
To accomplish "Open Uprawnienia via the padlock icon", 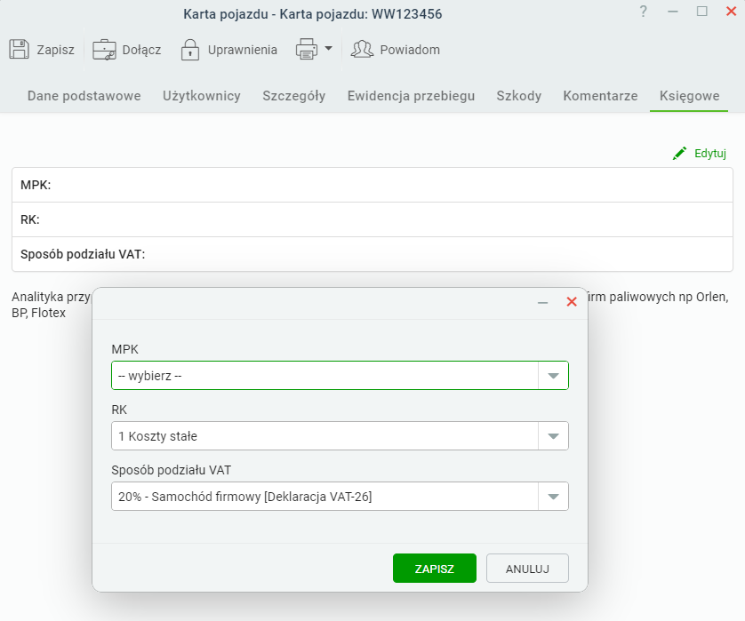I will (190, 50).
